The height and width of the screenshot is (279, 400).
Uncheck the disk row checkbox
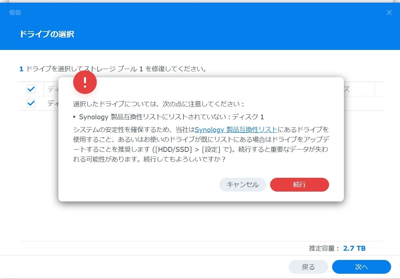31,104
